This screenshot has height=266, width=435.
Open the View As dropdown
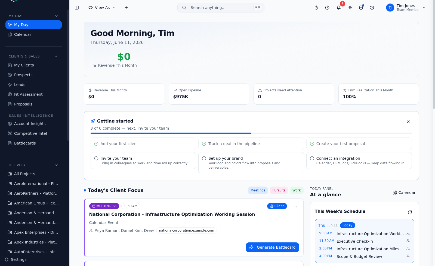102,8
